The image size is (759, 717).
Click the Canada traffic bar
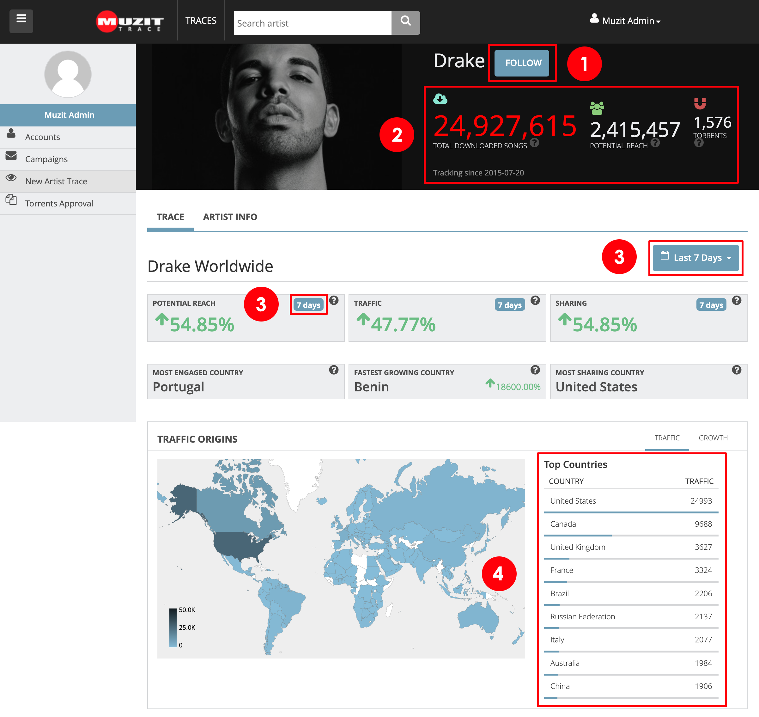631,536
